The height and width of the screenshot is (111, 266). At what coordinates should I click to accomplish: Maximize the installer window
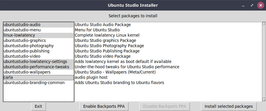[x=252, y=6]
